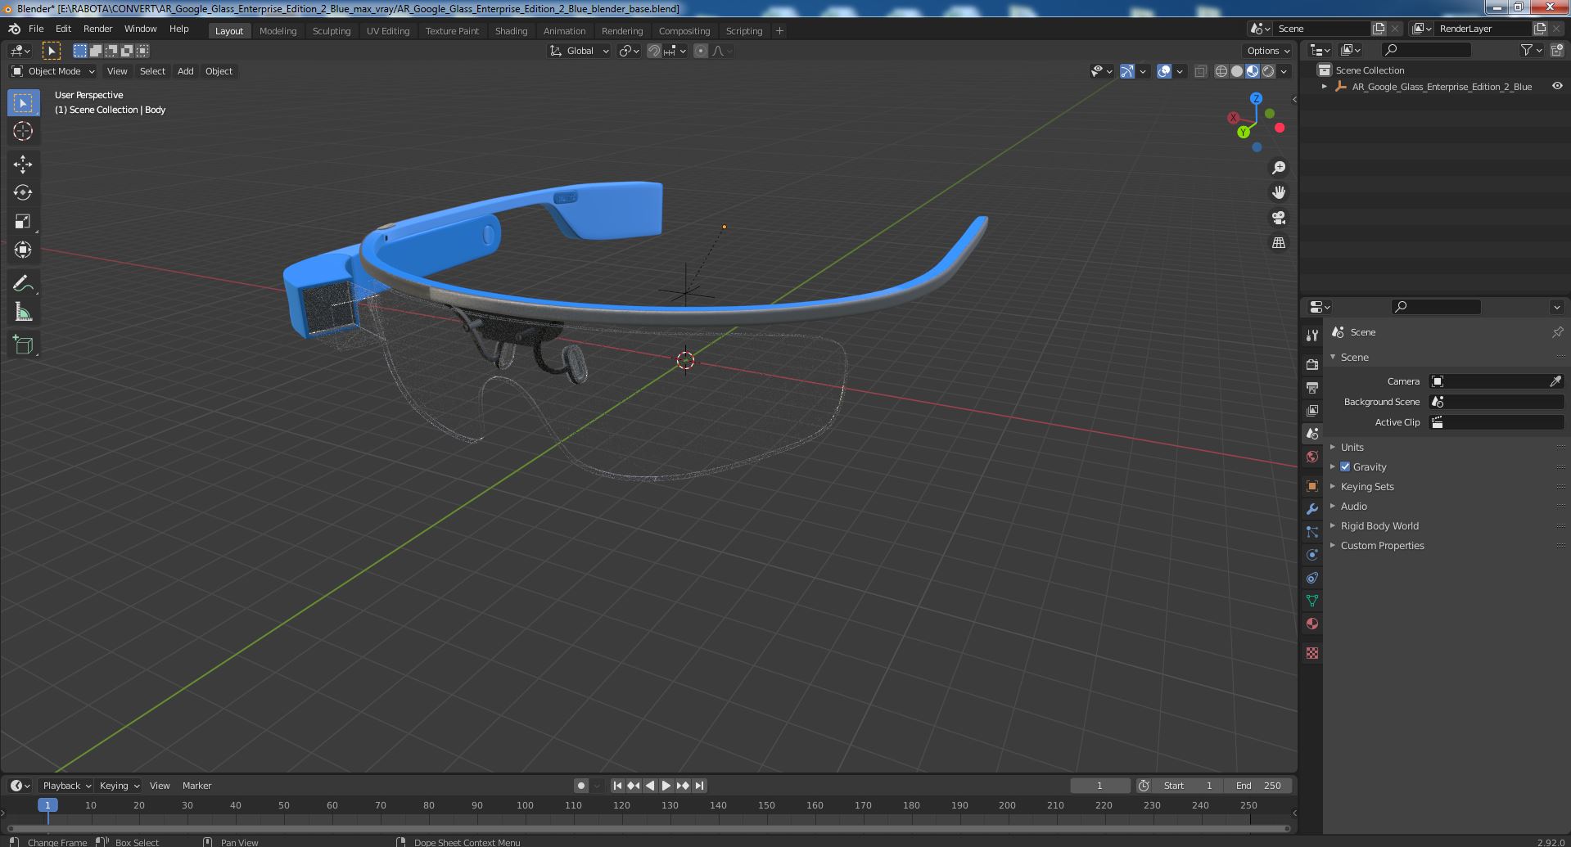The image size is (1571, 847).
Task: Activate the 3D Cursor tool
Action: 23,131
